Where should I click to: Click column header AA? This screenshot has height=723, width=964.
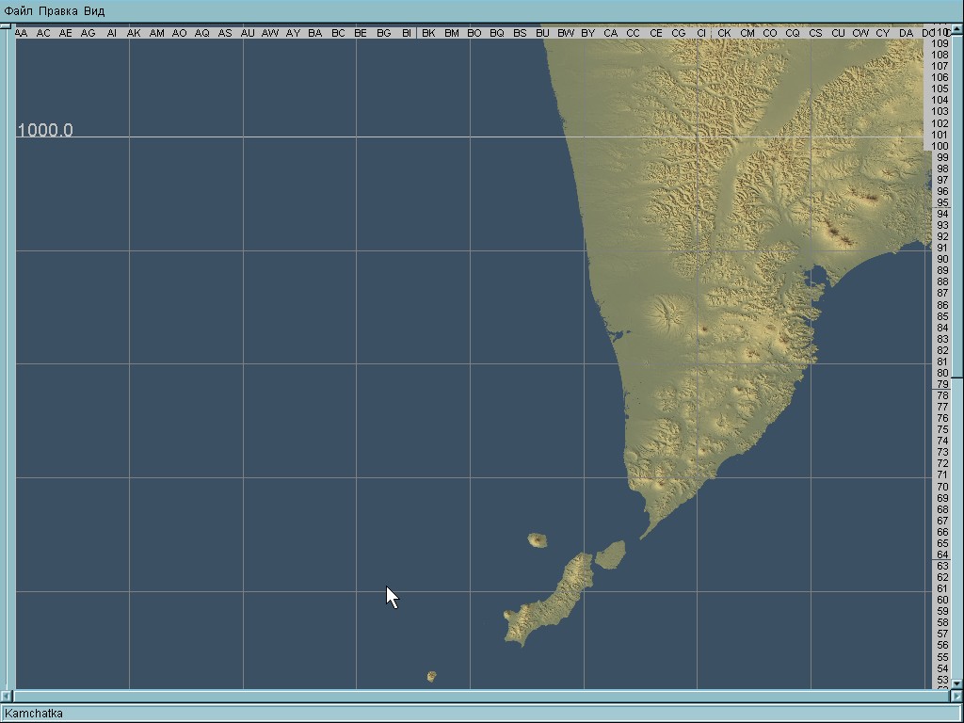pos(21,33)
